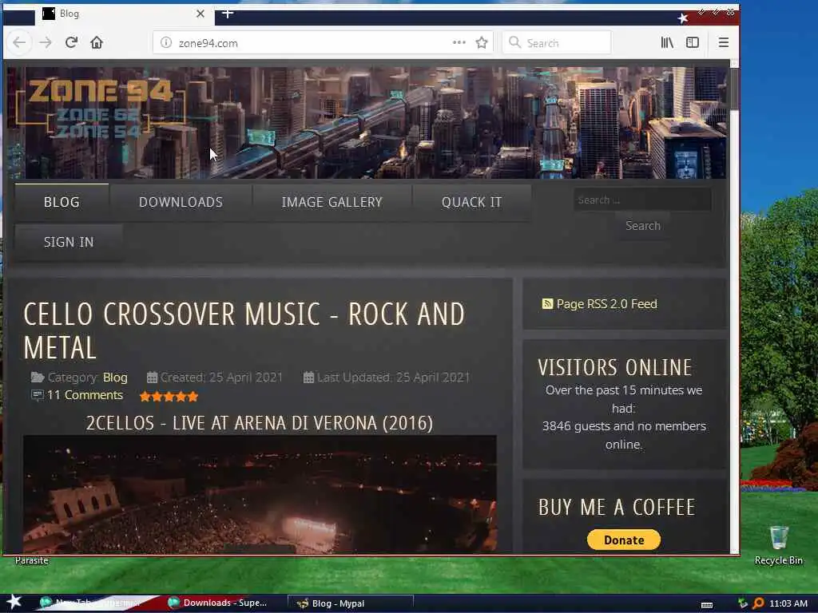
Task: Click the RSS feed icon
Action: [547, 304]
